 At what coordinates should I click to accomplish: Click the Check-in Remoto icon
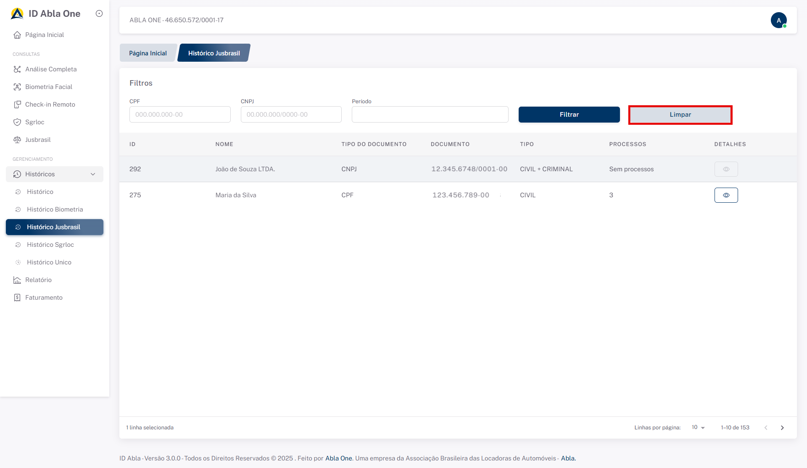(17, 105)
